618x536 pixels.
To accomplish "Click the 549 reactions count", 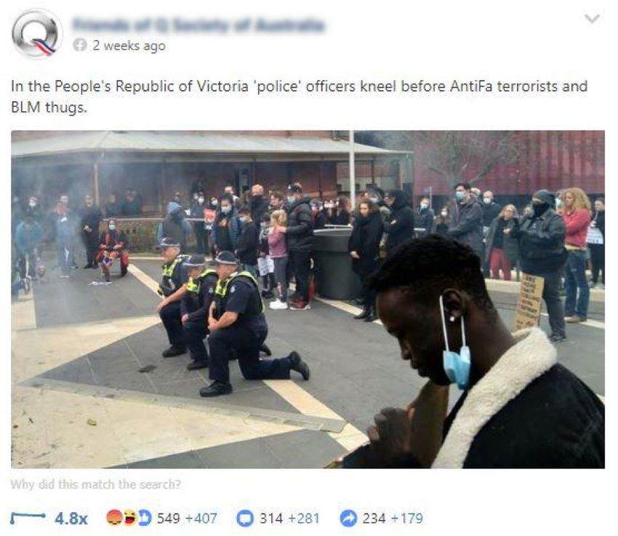I will coord(168,519).
